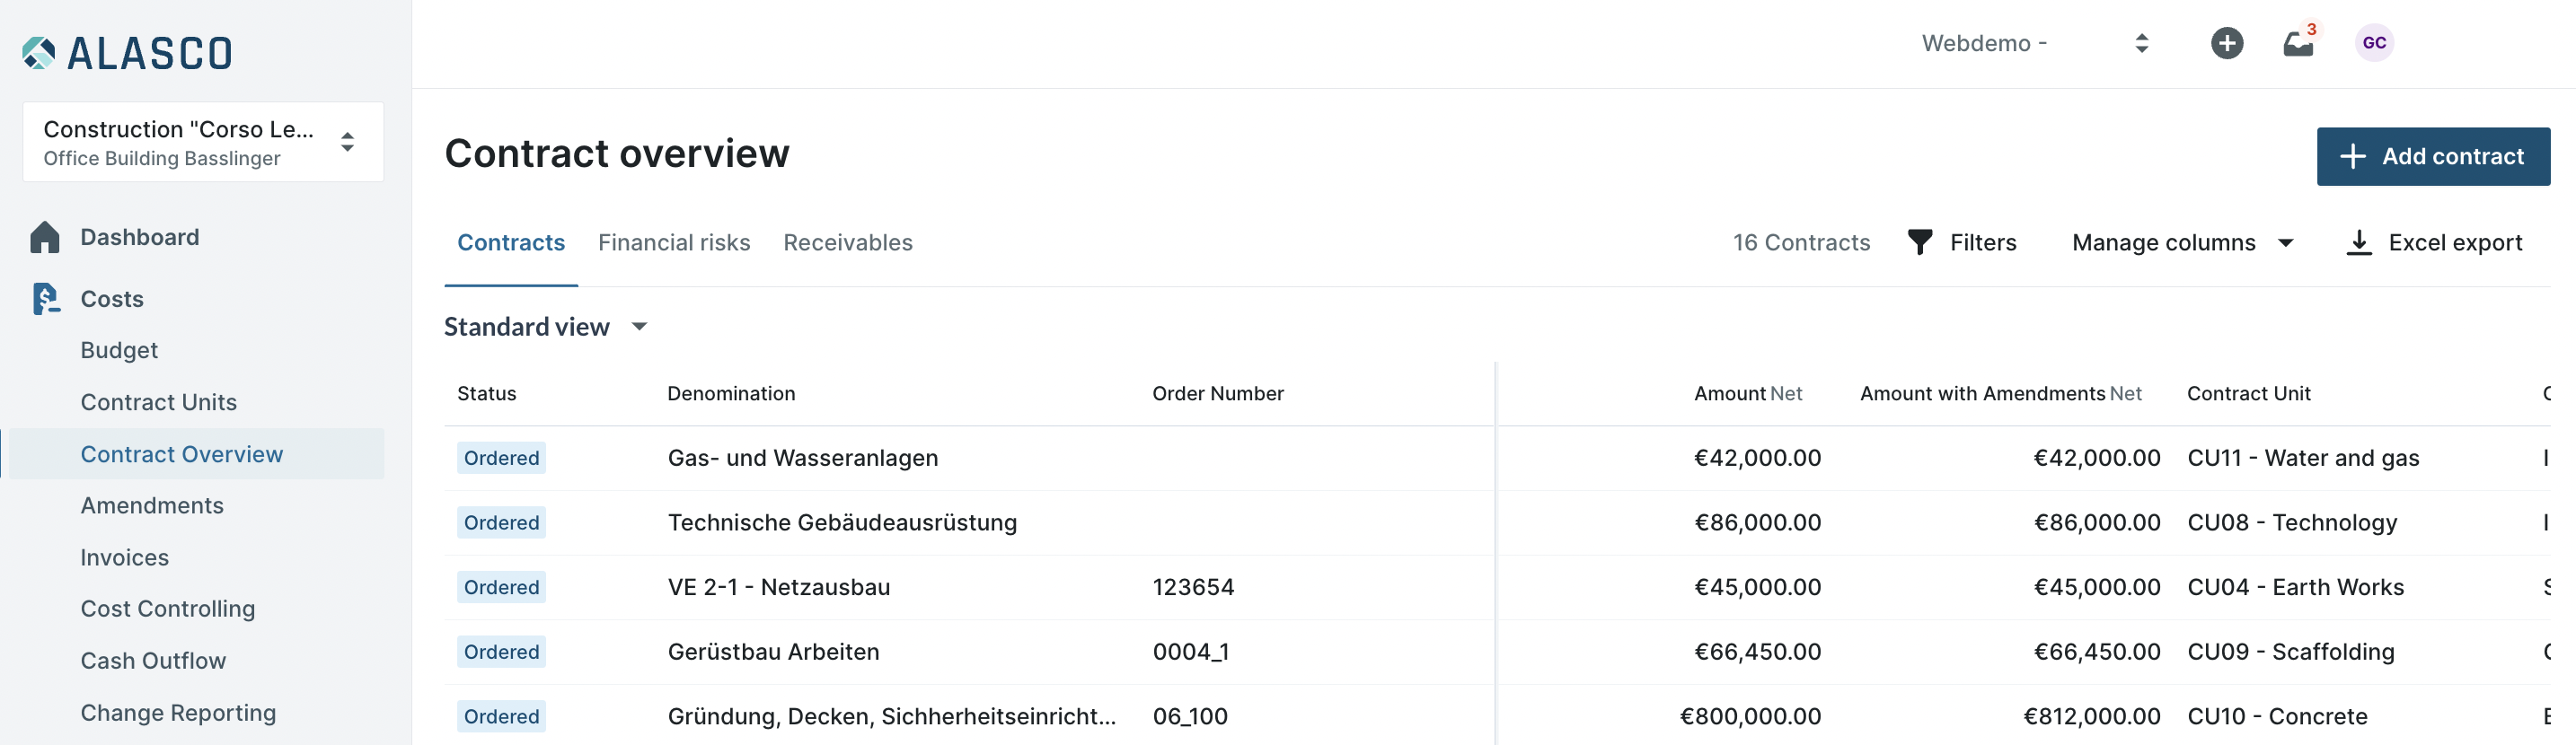The width and height of the screenshot is (2576, 745).
Task: Open the Gerüstbau Arbeiten contract row
Action: click(x=773, y=652)
